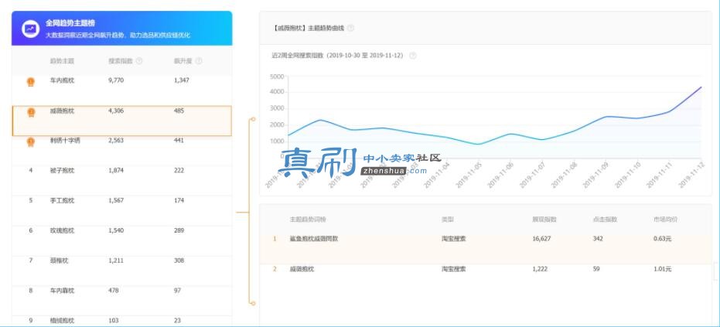Click the 飙升度 column header
Viewport: 720px width, 327px height.
(x=183, y=60)
